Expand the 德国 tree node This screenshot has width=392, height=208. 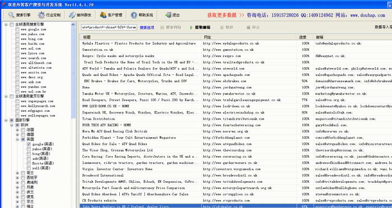[x=17, y=135]
